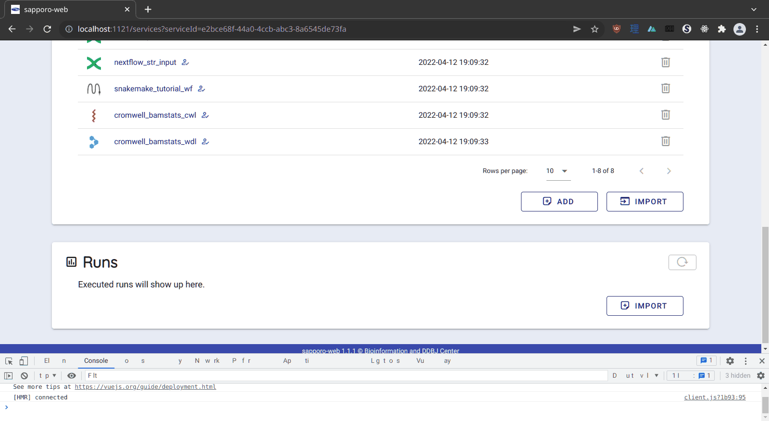Click the CWL logo icon beside cromwell_bamstats_cwl

[x=94, y=115]
